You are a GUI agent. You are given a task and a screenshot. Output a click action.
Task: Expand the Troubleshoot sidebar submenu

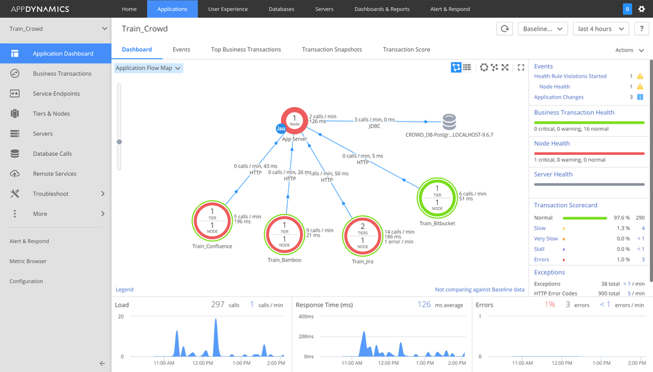click(103, 194)
